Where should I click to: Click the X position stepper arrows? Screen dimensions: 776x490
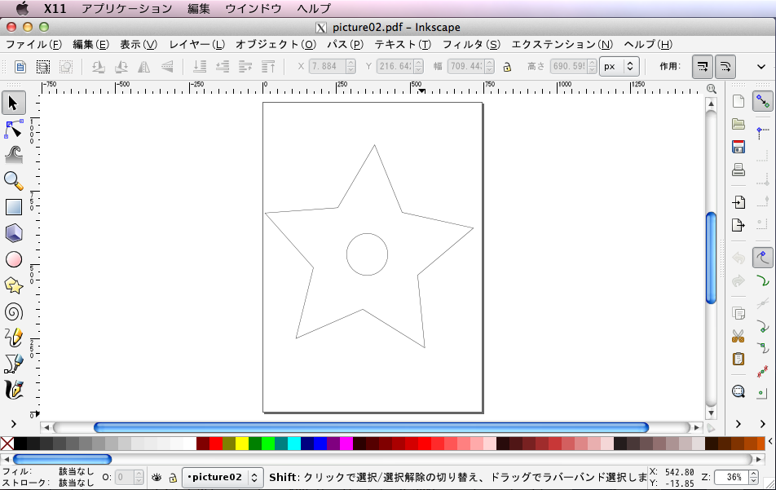point(351,66)
